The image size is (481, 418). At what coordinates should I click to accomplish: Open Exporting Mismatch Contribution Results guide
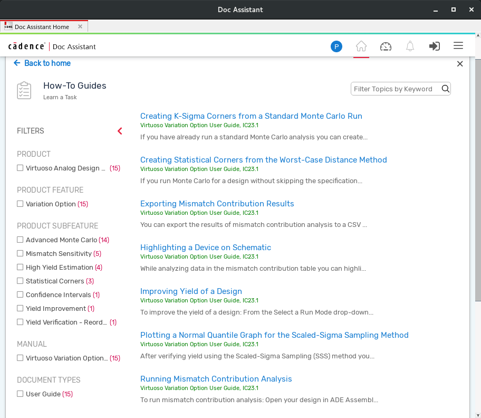coord(217,204)
